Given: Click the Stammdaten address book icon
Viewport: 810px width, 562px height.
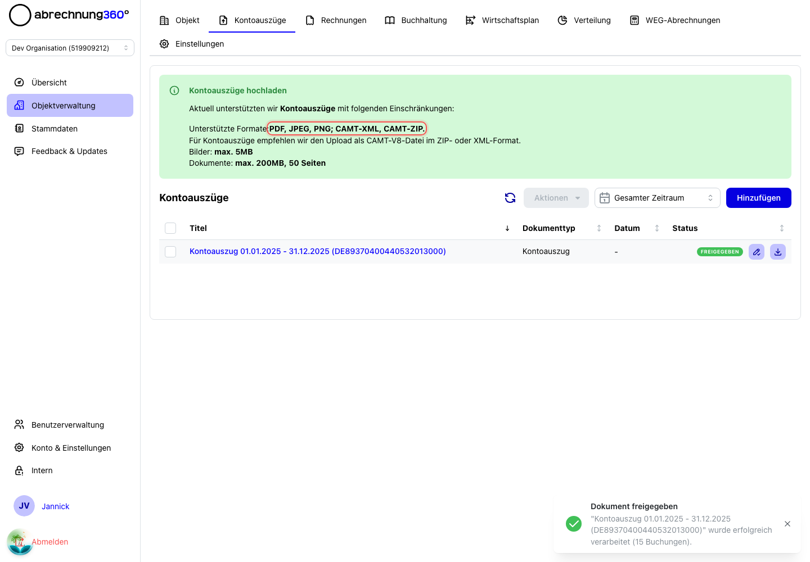Looking at the screenshot, I should click(19, 129).
